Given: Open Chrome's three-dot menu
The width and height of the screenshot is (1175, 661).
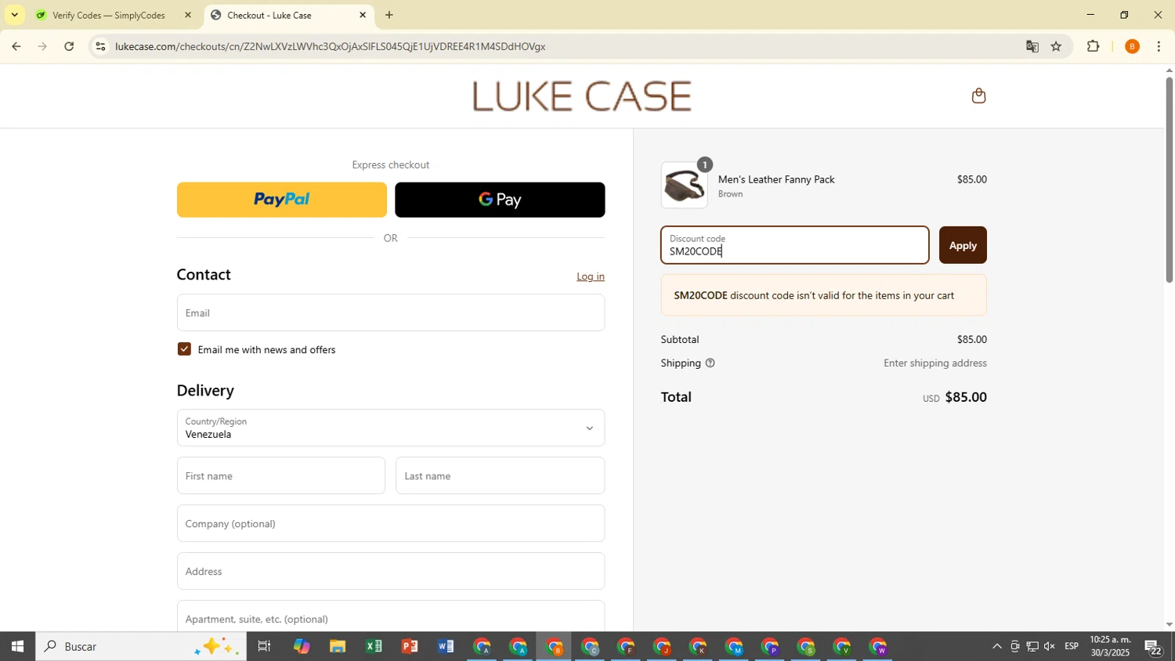Looking at the screenshot, I should click(1159, 46).
